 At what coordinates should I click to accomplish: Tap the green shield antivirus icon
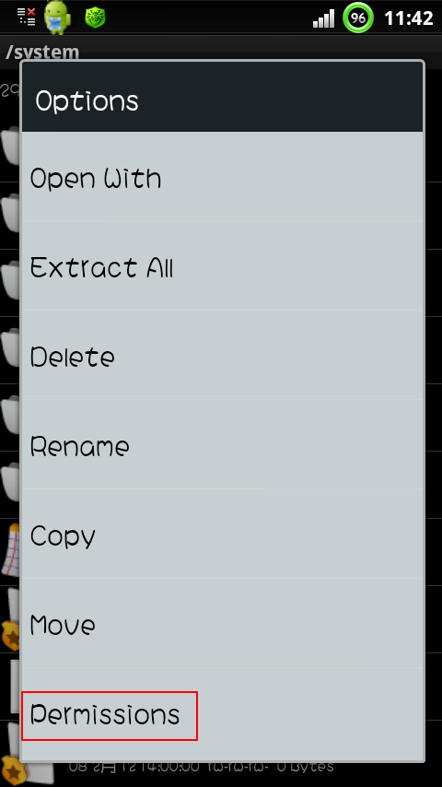tap(94, 18)
